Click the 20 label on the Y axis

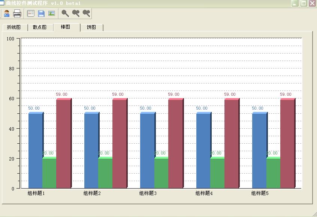12,159
